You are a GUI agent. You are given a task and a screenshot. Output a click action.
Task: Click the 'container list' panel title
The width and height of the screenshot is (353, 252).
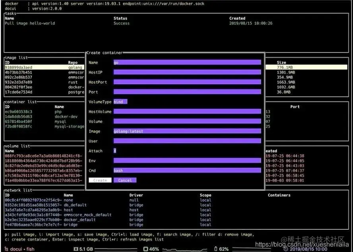(21, 102)
